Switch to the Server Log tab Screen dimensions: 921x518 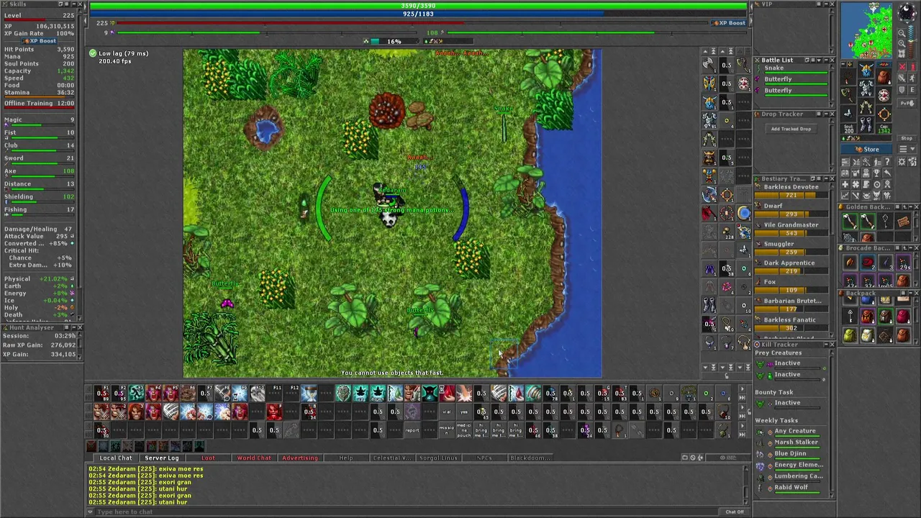tap(161, 458)
